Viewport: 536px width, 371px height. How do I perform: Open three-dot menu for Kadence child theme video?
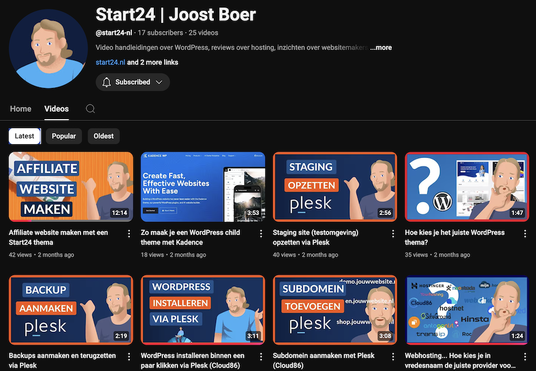tap(261, 234)
